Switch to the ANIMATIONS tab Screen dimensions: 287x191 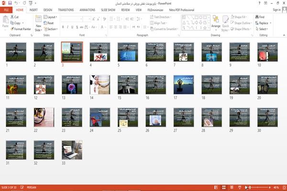pos(88,10)
